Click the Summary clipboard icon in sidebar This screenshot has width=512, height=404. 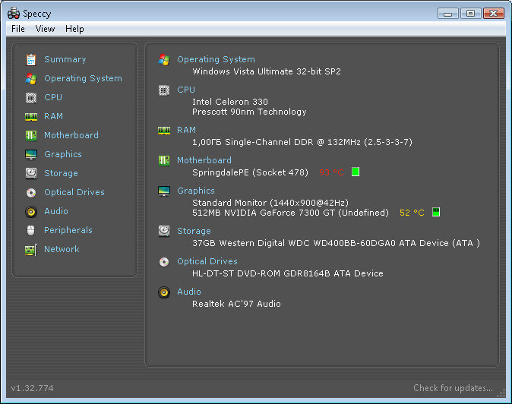pyautogui.click(x=31, y=60)
